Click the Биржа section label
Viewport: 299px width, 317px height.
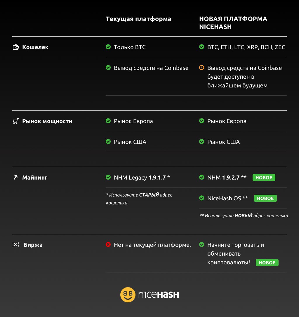33,245
